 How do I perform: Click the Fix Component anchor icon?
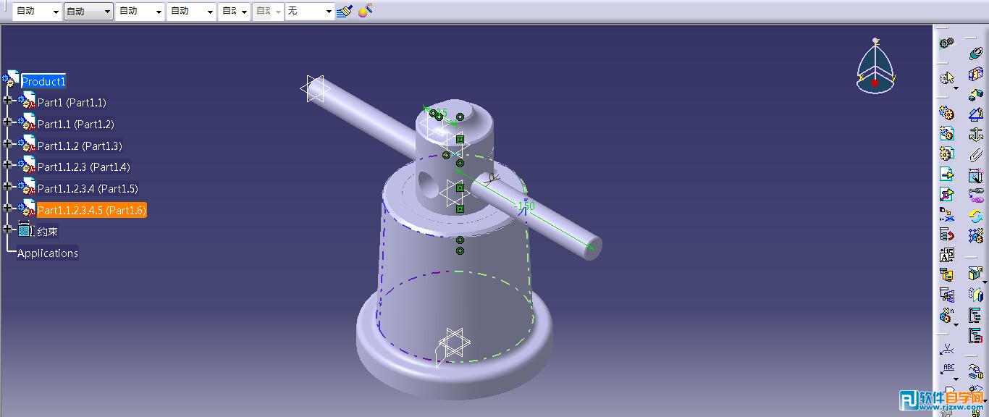(975, 134)
